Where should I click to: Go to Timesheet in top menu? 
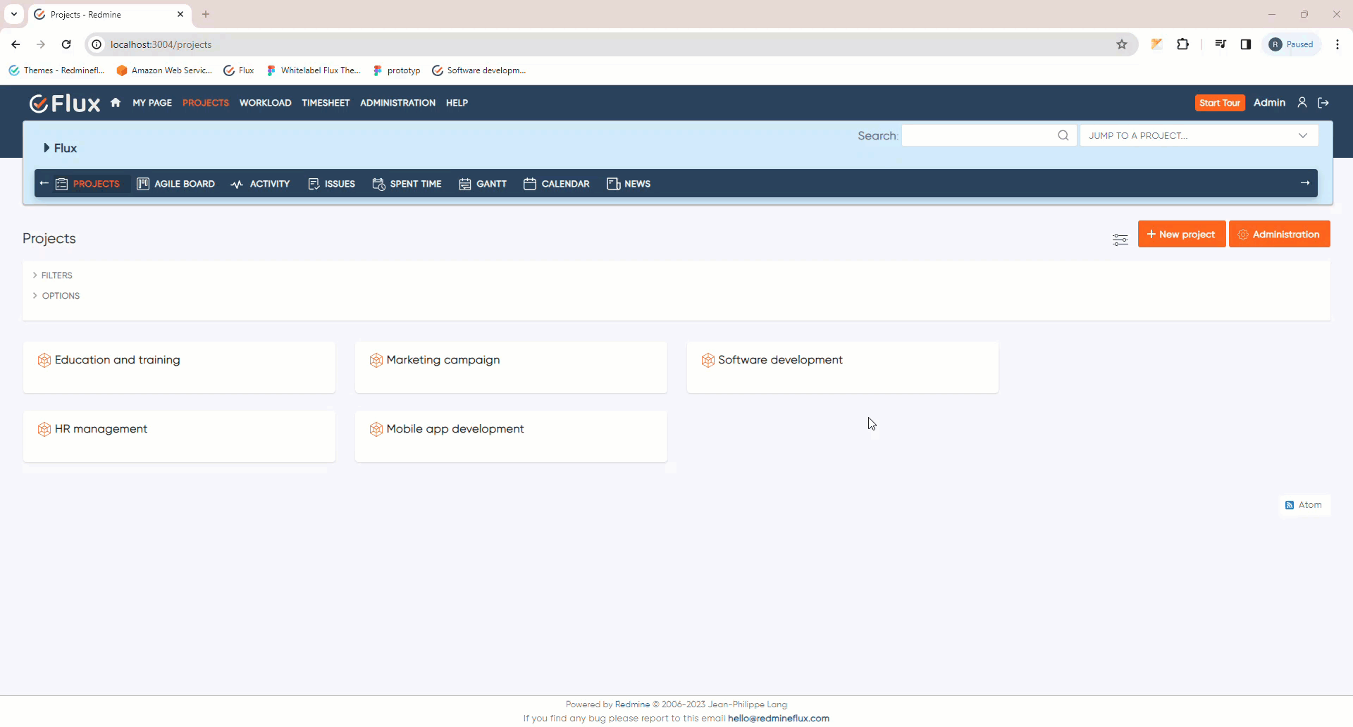pyautogui.click(x=326, y=103)
